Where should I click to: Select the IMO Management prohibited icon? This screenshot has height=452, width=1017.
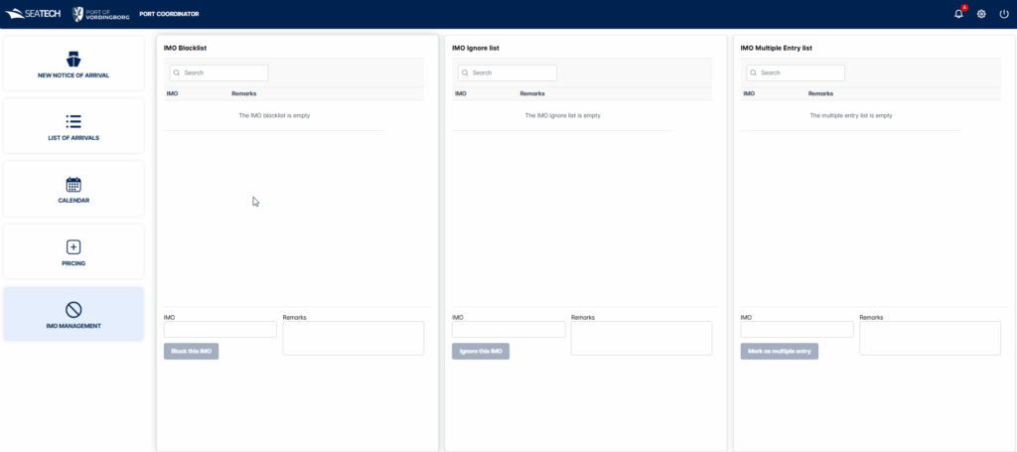tap(73, 309)
